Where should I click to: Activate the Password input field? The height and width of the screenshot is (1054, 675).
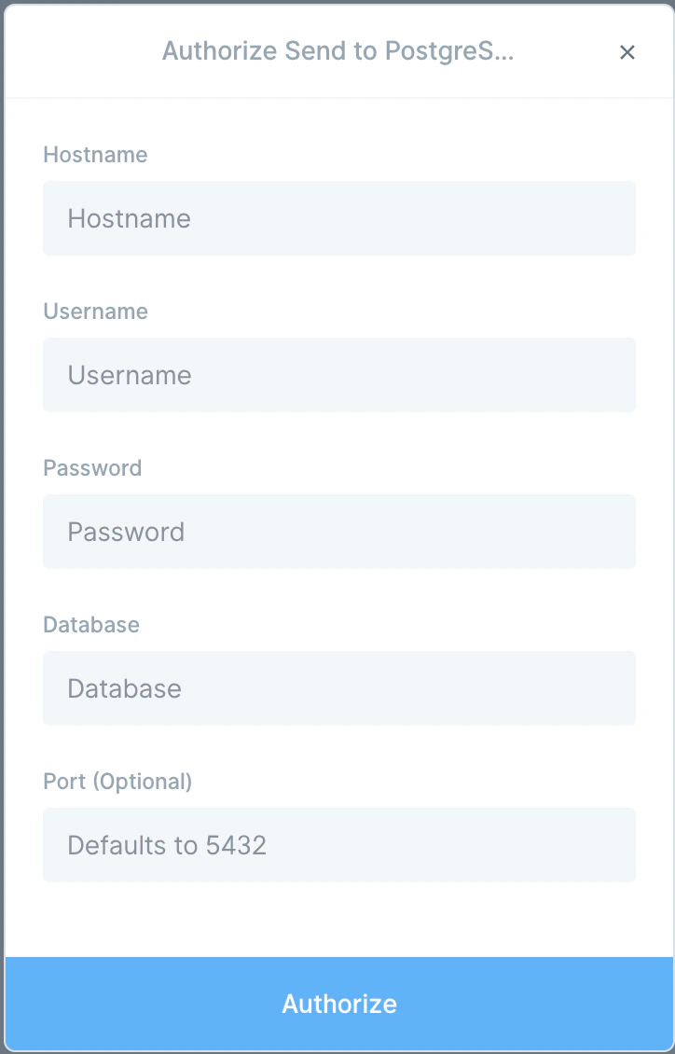[339, 532]
